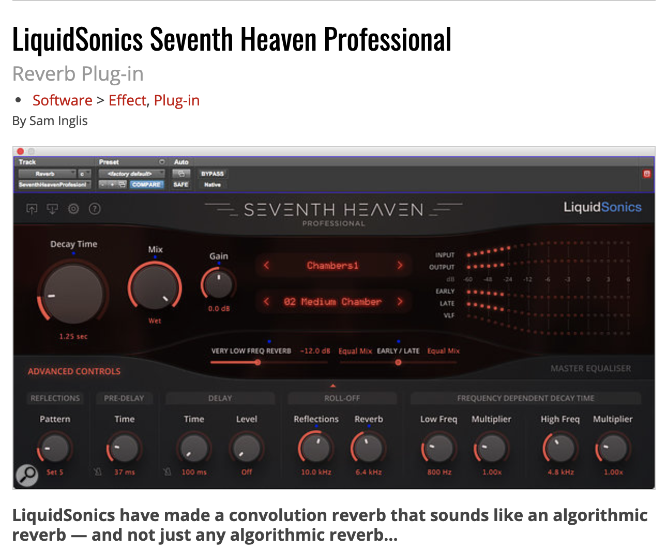Click the High Freq knob
This screenshot has height=549, width=667.
coord(560,448)
